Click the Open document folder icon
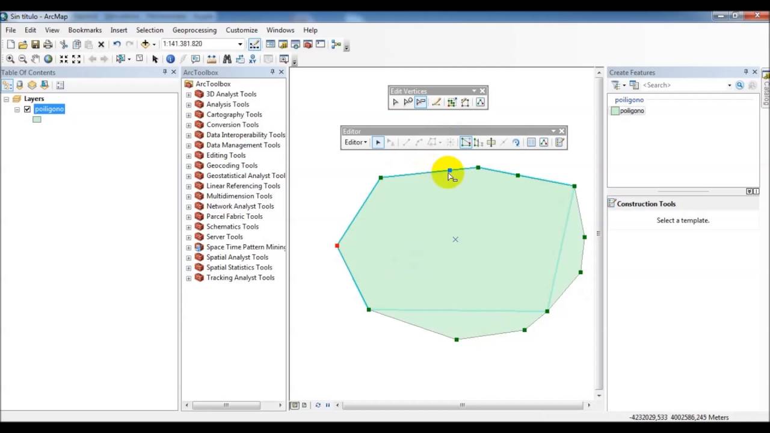 [x=23, y=44]
